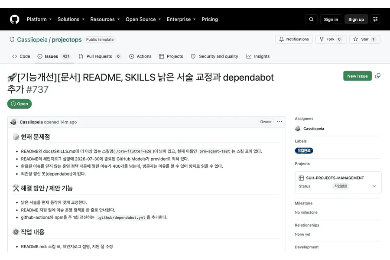This screenshot has width=390, height=260.
Task: Expand the Enterprise menu
Action: [x=181, y=19]
